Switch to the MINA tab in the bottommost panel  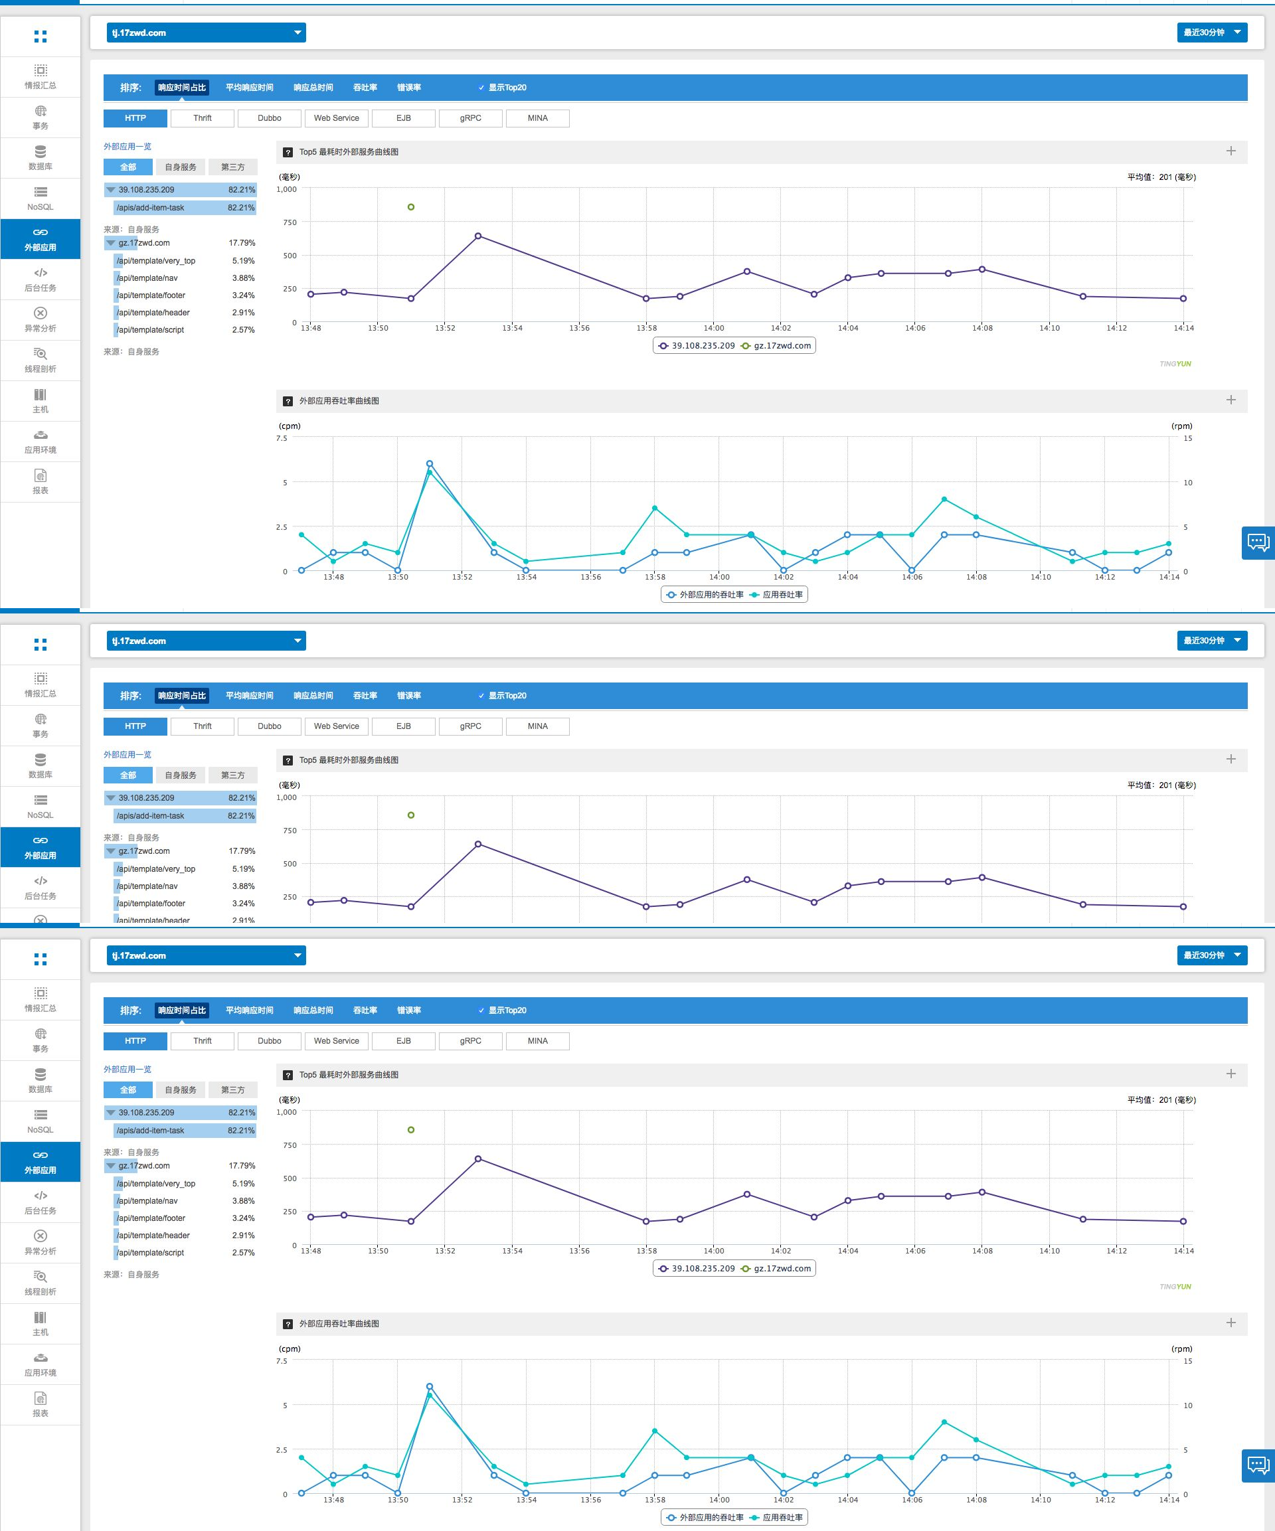coord(538,1041)
